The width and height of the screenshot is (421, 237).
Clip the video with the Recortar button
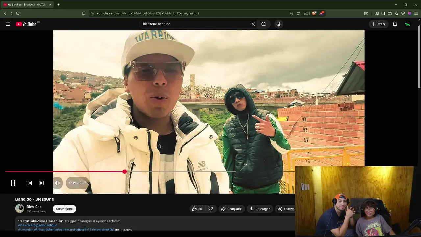tap(285, 209)
